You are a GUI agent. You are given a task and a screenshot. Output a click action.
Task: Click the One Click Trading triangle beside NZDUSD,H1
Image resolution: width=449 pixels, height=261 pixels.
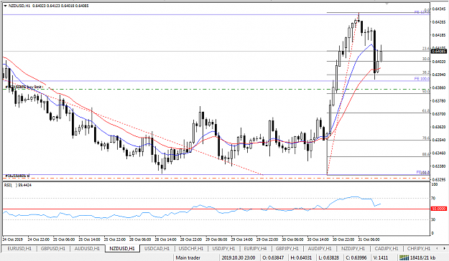6,6
